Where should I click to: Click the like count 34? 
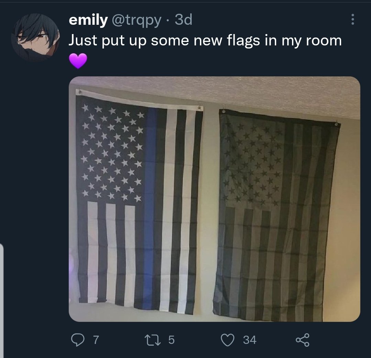coord(250,340)
